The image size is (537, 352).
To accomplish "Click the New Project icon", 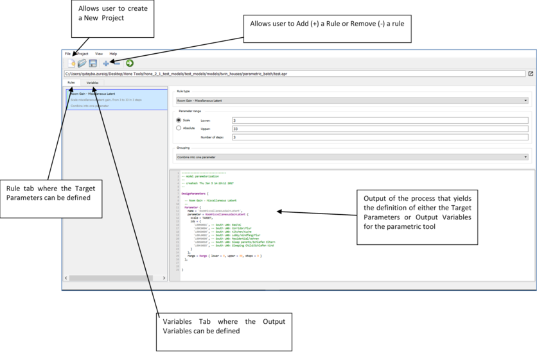I will [72, 63].
